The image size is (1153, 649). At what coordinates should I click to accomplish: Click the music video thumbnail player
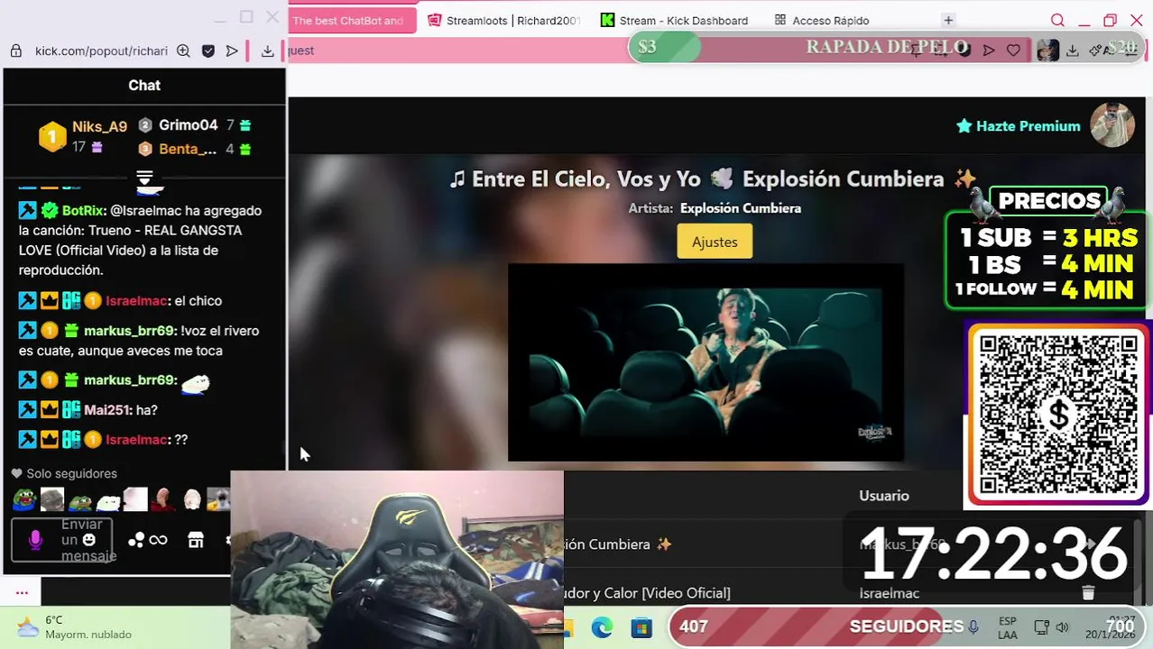706,362
